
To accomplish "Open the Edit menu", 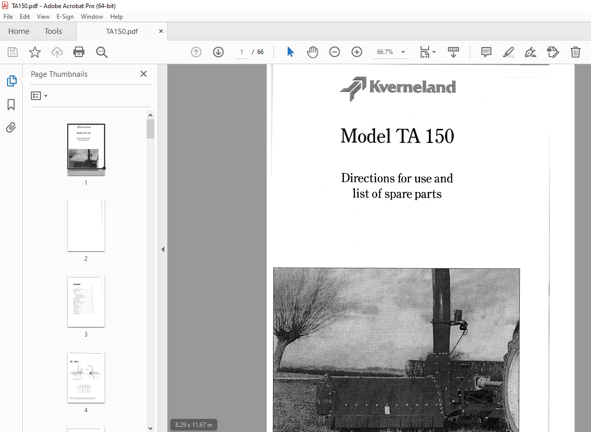I will (24, 17).
